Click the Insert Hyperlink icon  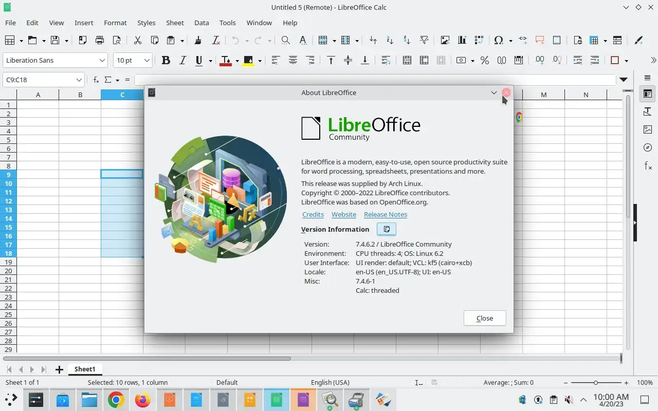pyautogui.click(x=523, y=40)
